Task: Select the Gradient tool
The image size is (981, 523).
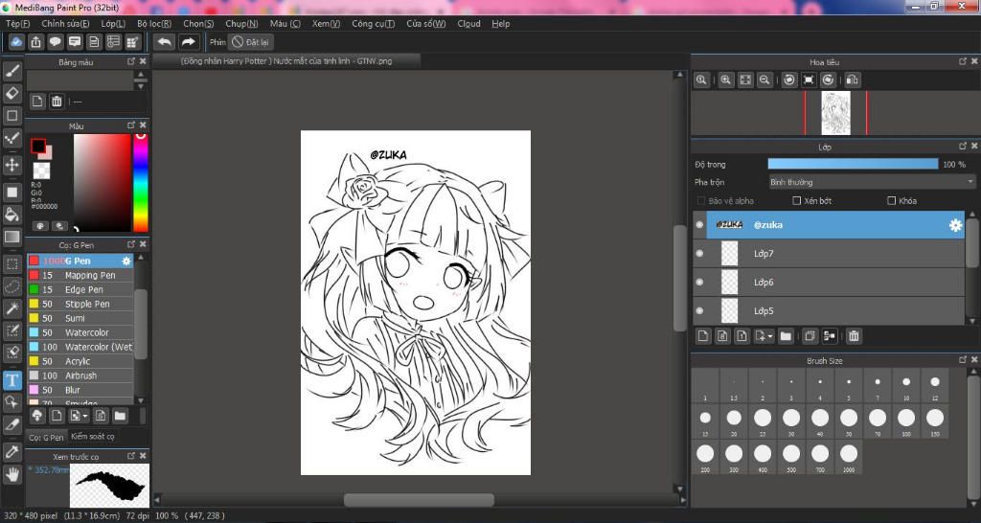Action: click(x=12, y=238)
